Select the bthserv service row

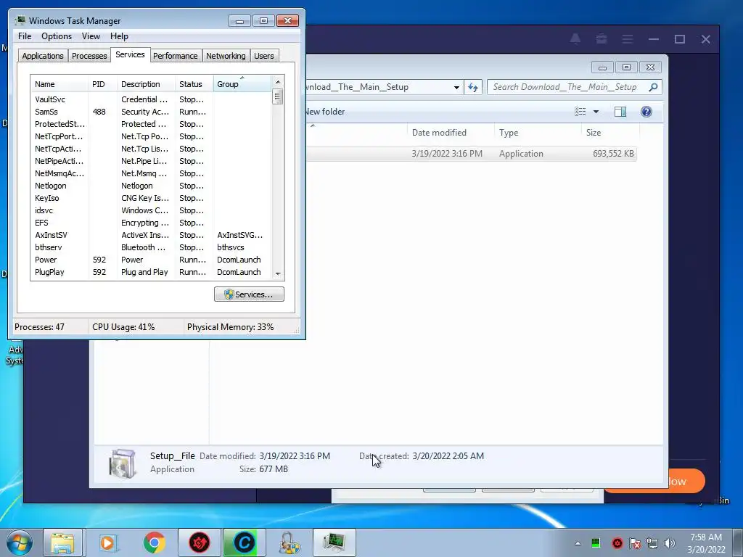[151, 247]
